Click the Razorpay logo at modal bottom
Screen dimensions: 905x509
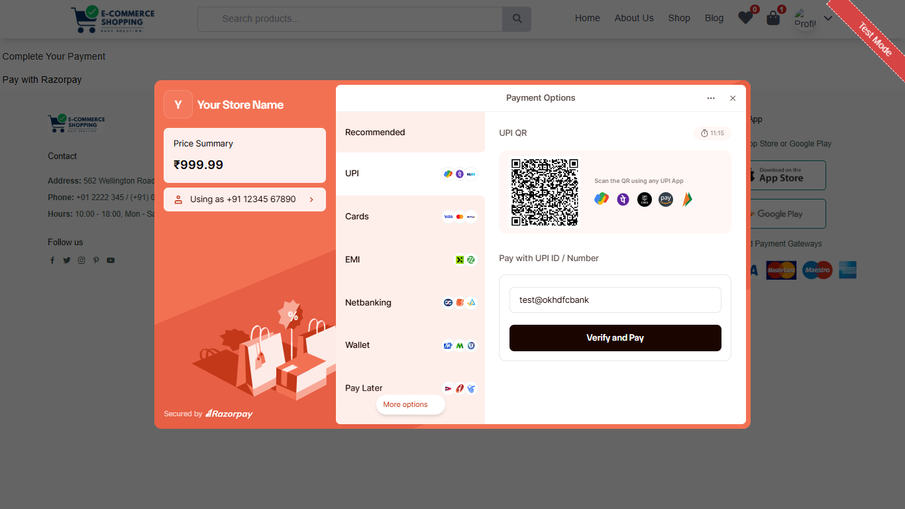(x=229, y=414)
